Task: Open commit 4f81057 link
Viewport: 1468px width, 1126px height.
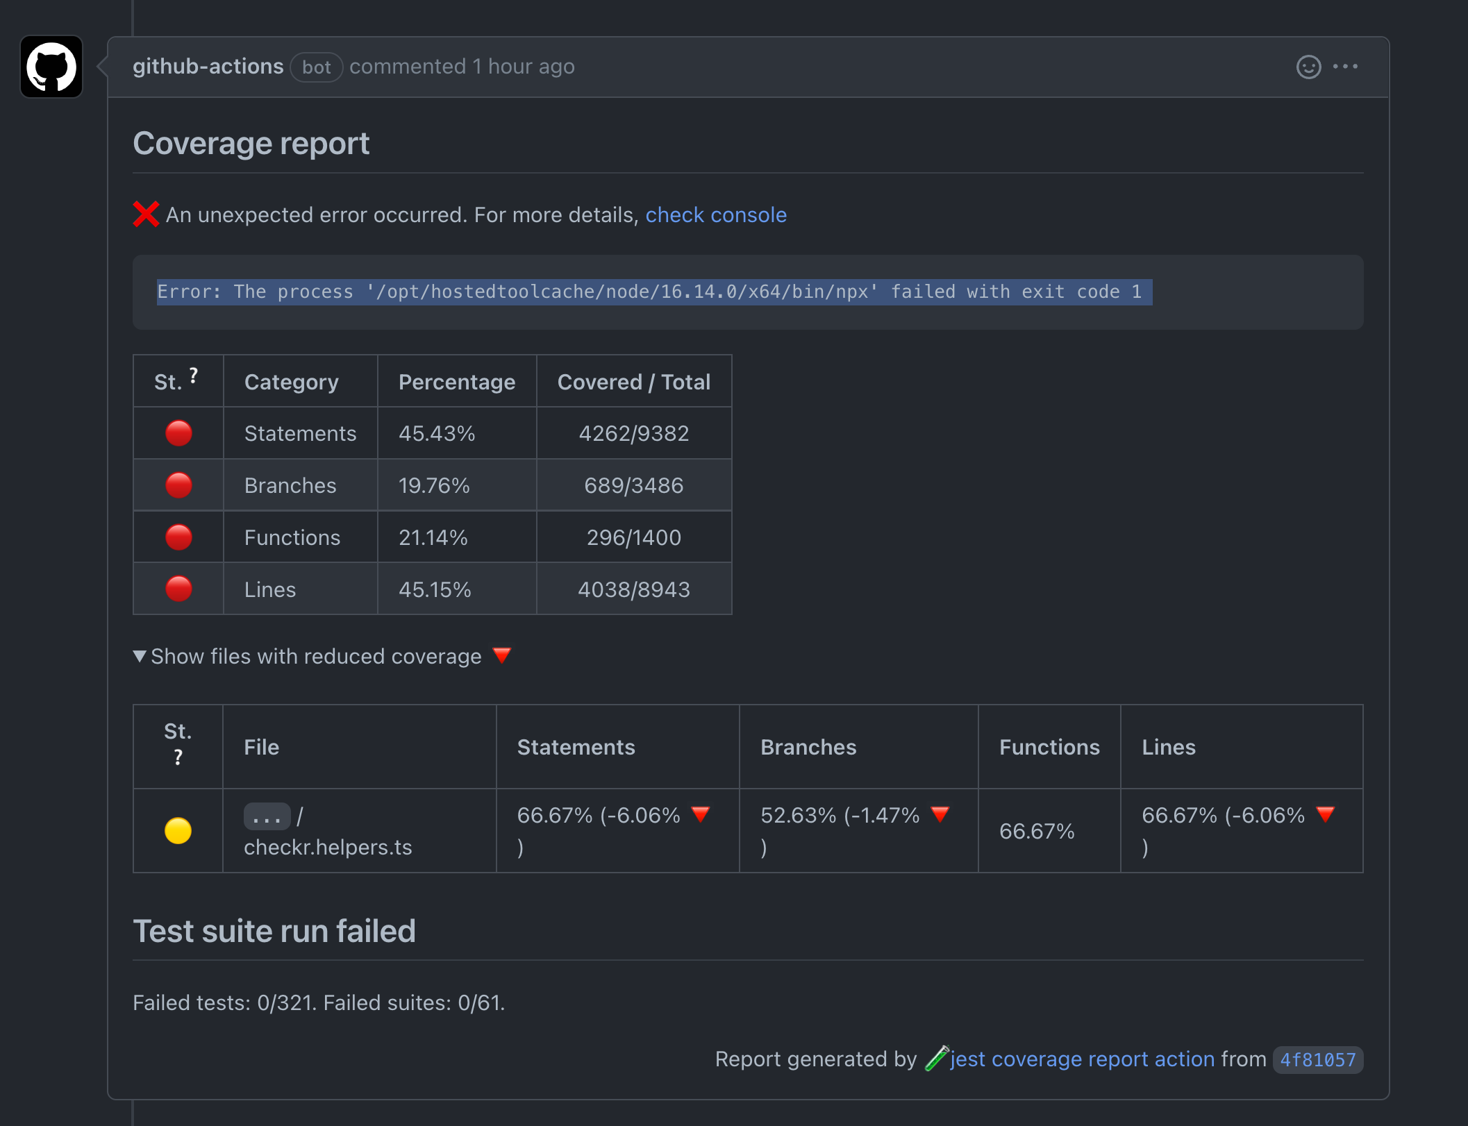Action: pos(1317,1059)
